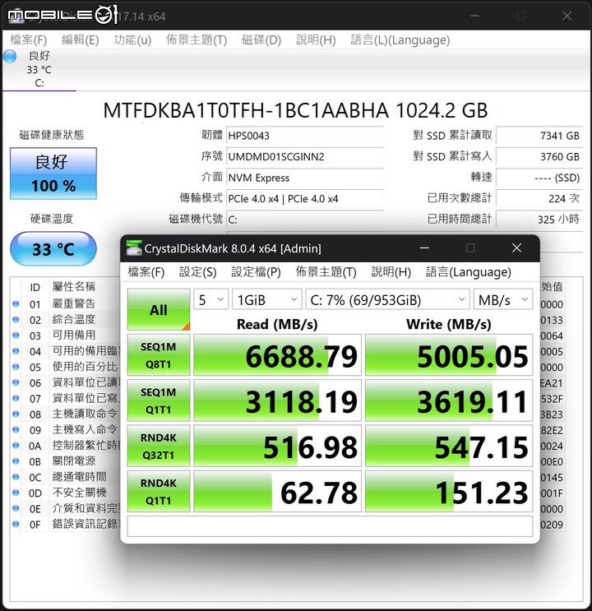Click the power on count value 224 次

click(x=539, y=199)
